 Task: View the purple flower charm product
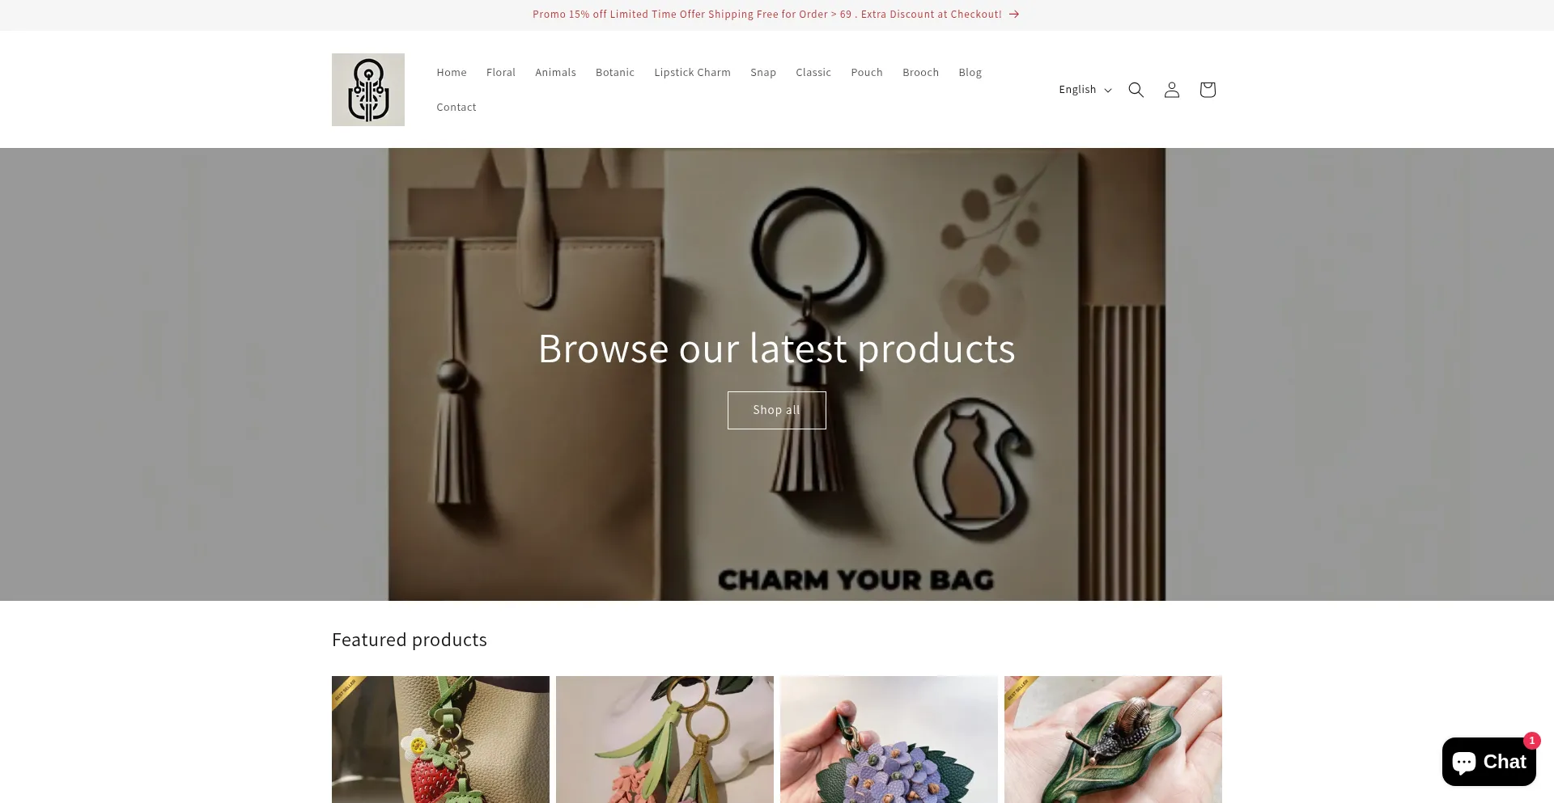point(889,739)
